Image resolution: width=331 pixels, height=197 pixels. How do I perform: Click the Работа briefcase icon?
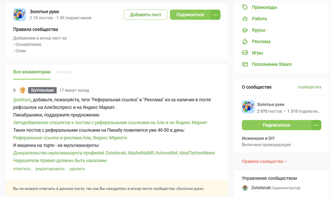(245, 19)
